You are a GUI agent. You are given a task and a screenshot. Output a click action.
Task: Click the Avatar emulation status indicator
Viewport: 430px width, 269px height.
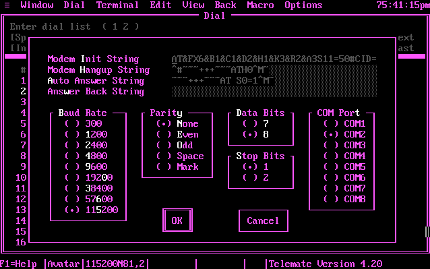coord(63,264)
